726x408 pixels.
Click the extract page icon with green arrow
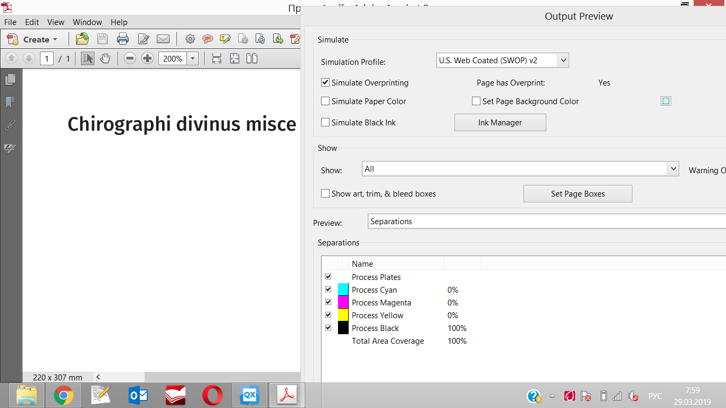(x=278, y=39)
